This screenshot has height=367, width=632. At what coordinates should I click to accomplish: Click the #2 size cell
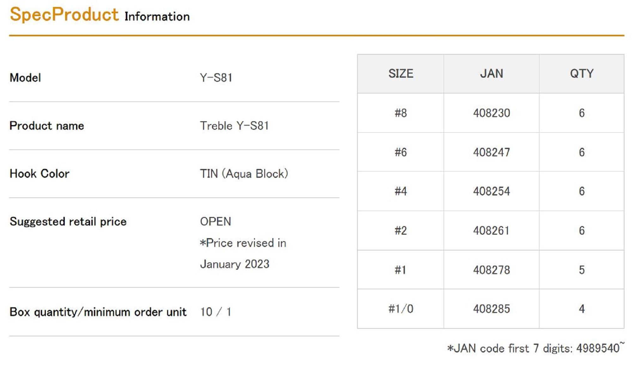click(x=401, y=231)
